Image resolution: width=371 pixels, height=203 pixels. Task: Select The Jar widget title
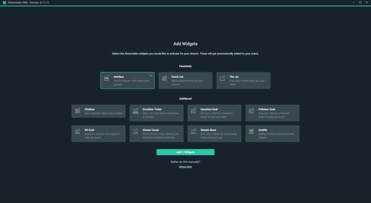click(x=234, y=77)
